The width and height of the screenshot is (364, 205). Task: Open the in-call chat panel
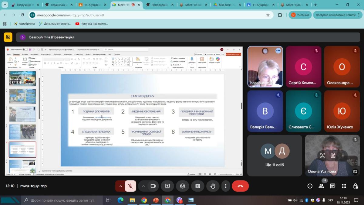[333, 186]
